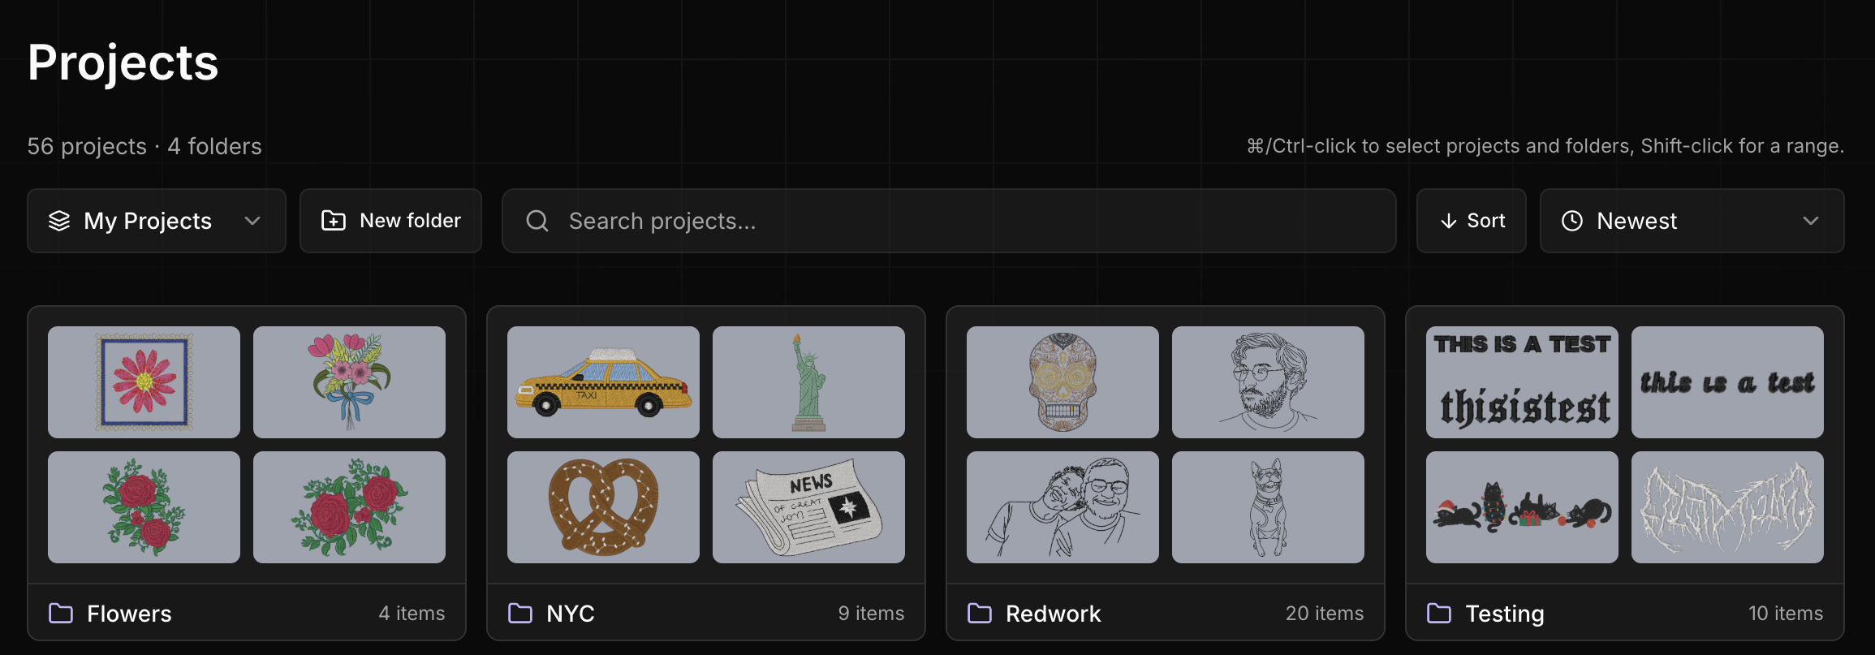Click the '10 items' count on Testing
Screen dimensions: 1875x655
[x=1786, y=614]
